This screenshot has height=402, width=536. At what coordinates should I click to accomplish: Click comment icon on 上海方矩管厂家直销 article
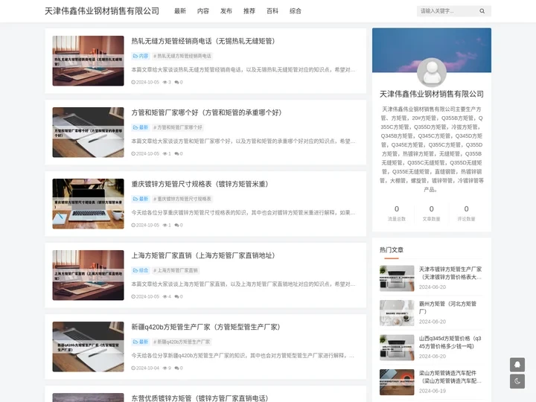176,296
